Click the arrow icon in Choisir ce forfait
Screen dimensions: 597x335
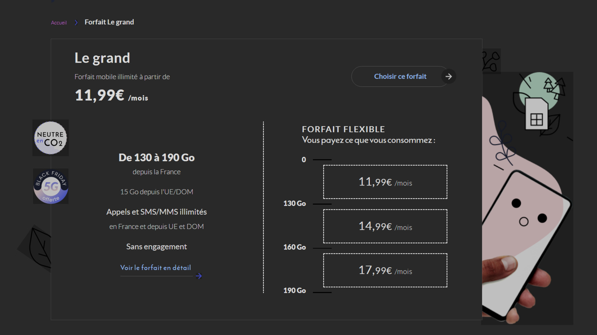click(x=448, y=76)
